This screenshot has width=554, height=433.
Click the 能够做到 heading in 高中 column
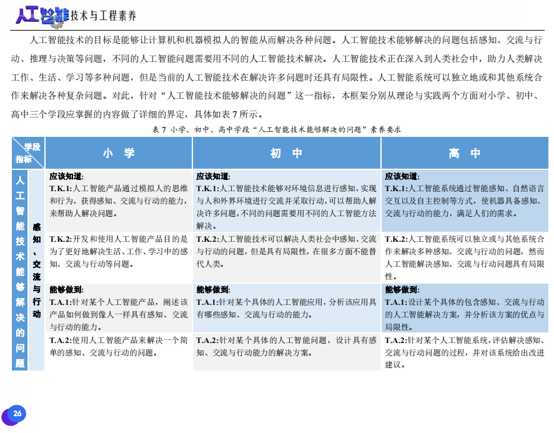click(x=402, y=289)
